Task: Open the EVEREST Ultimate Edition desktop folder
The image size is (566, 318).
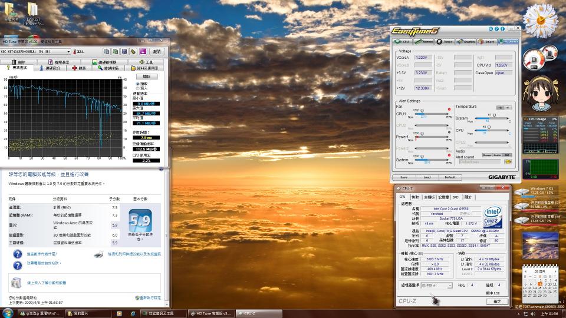Action: (x=33, y=13)
